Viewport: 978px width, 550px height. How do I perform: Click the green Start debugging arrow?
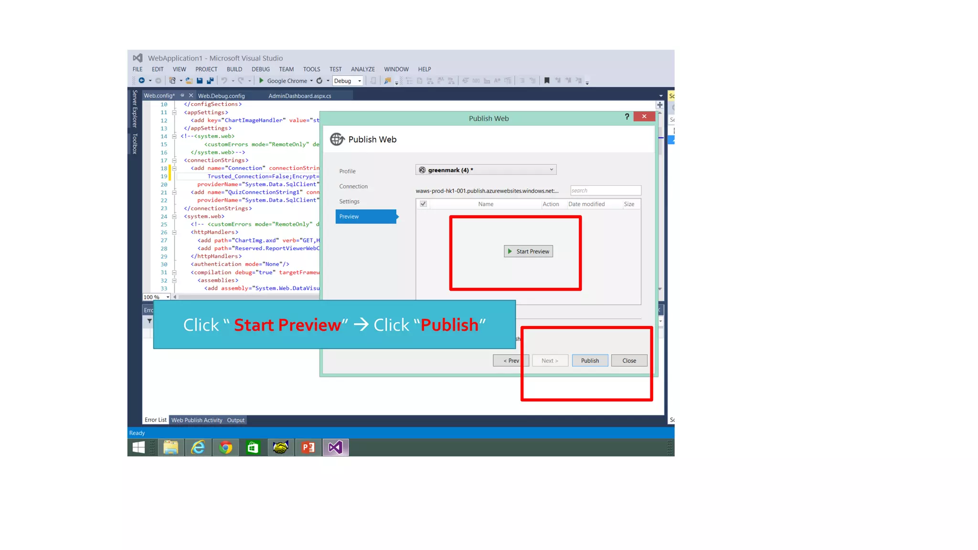(x=261, y=81)
